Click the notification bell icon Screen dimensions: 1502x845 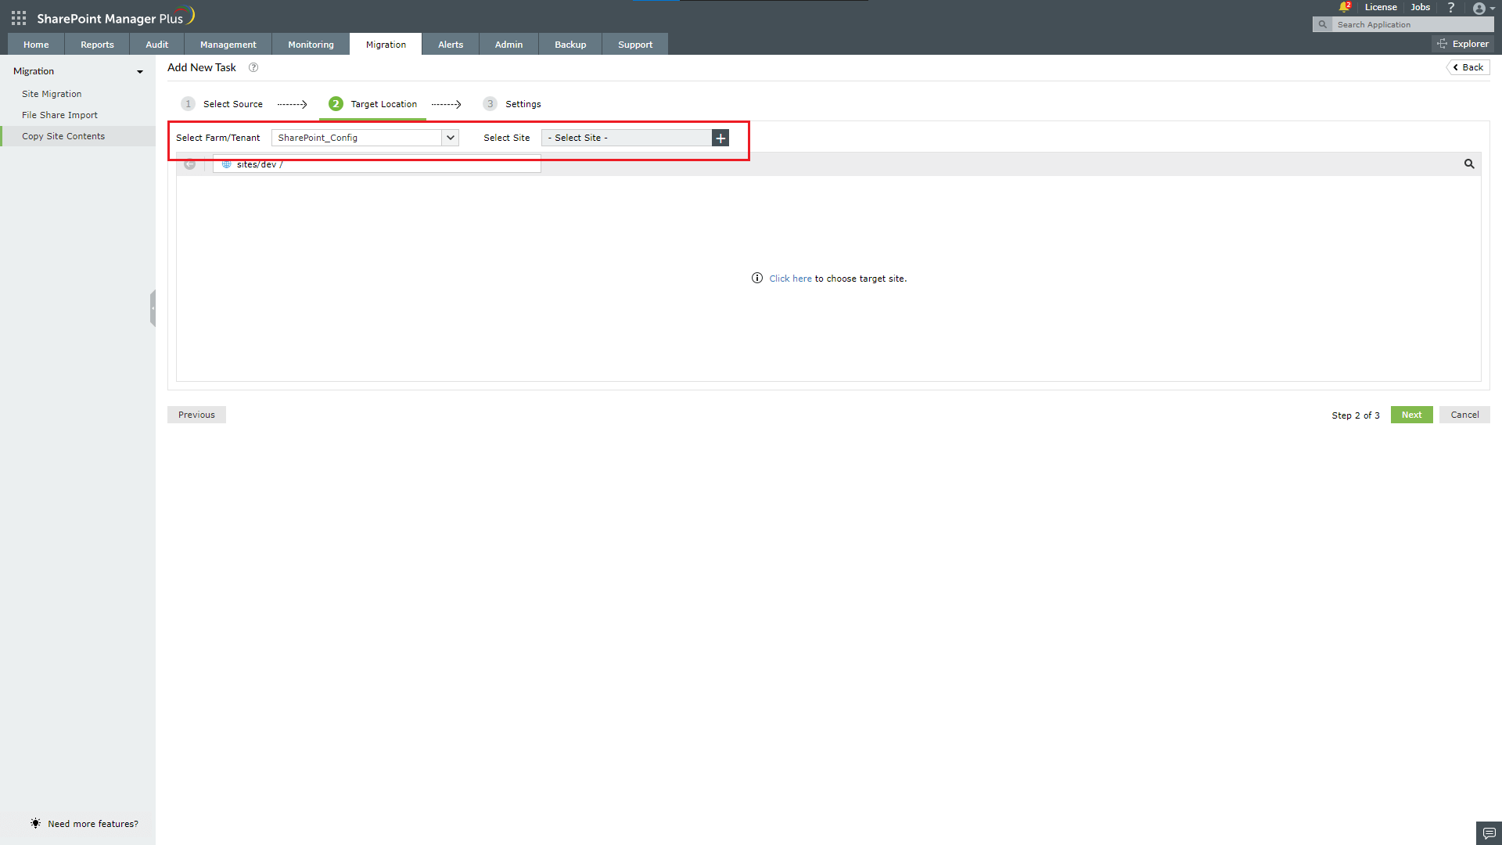click(x=1344, y=7)
